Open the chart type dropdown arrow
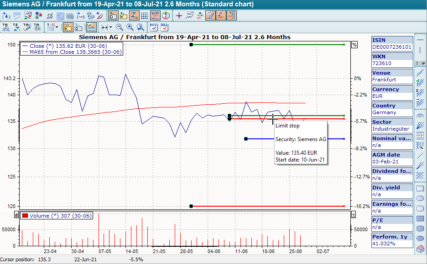This screenshot has height=264, width=427. 57,27
